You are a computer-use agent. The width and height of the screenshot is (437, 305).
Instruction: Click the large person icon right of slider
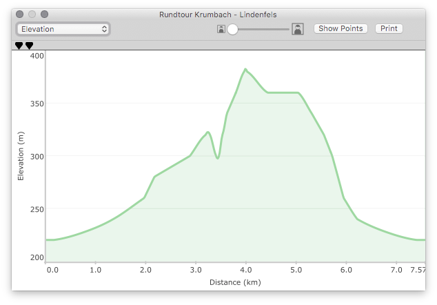[298, 29]
